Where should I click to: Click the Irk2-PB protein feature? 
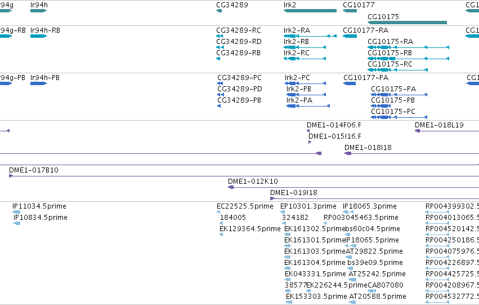(306, 95)
